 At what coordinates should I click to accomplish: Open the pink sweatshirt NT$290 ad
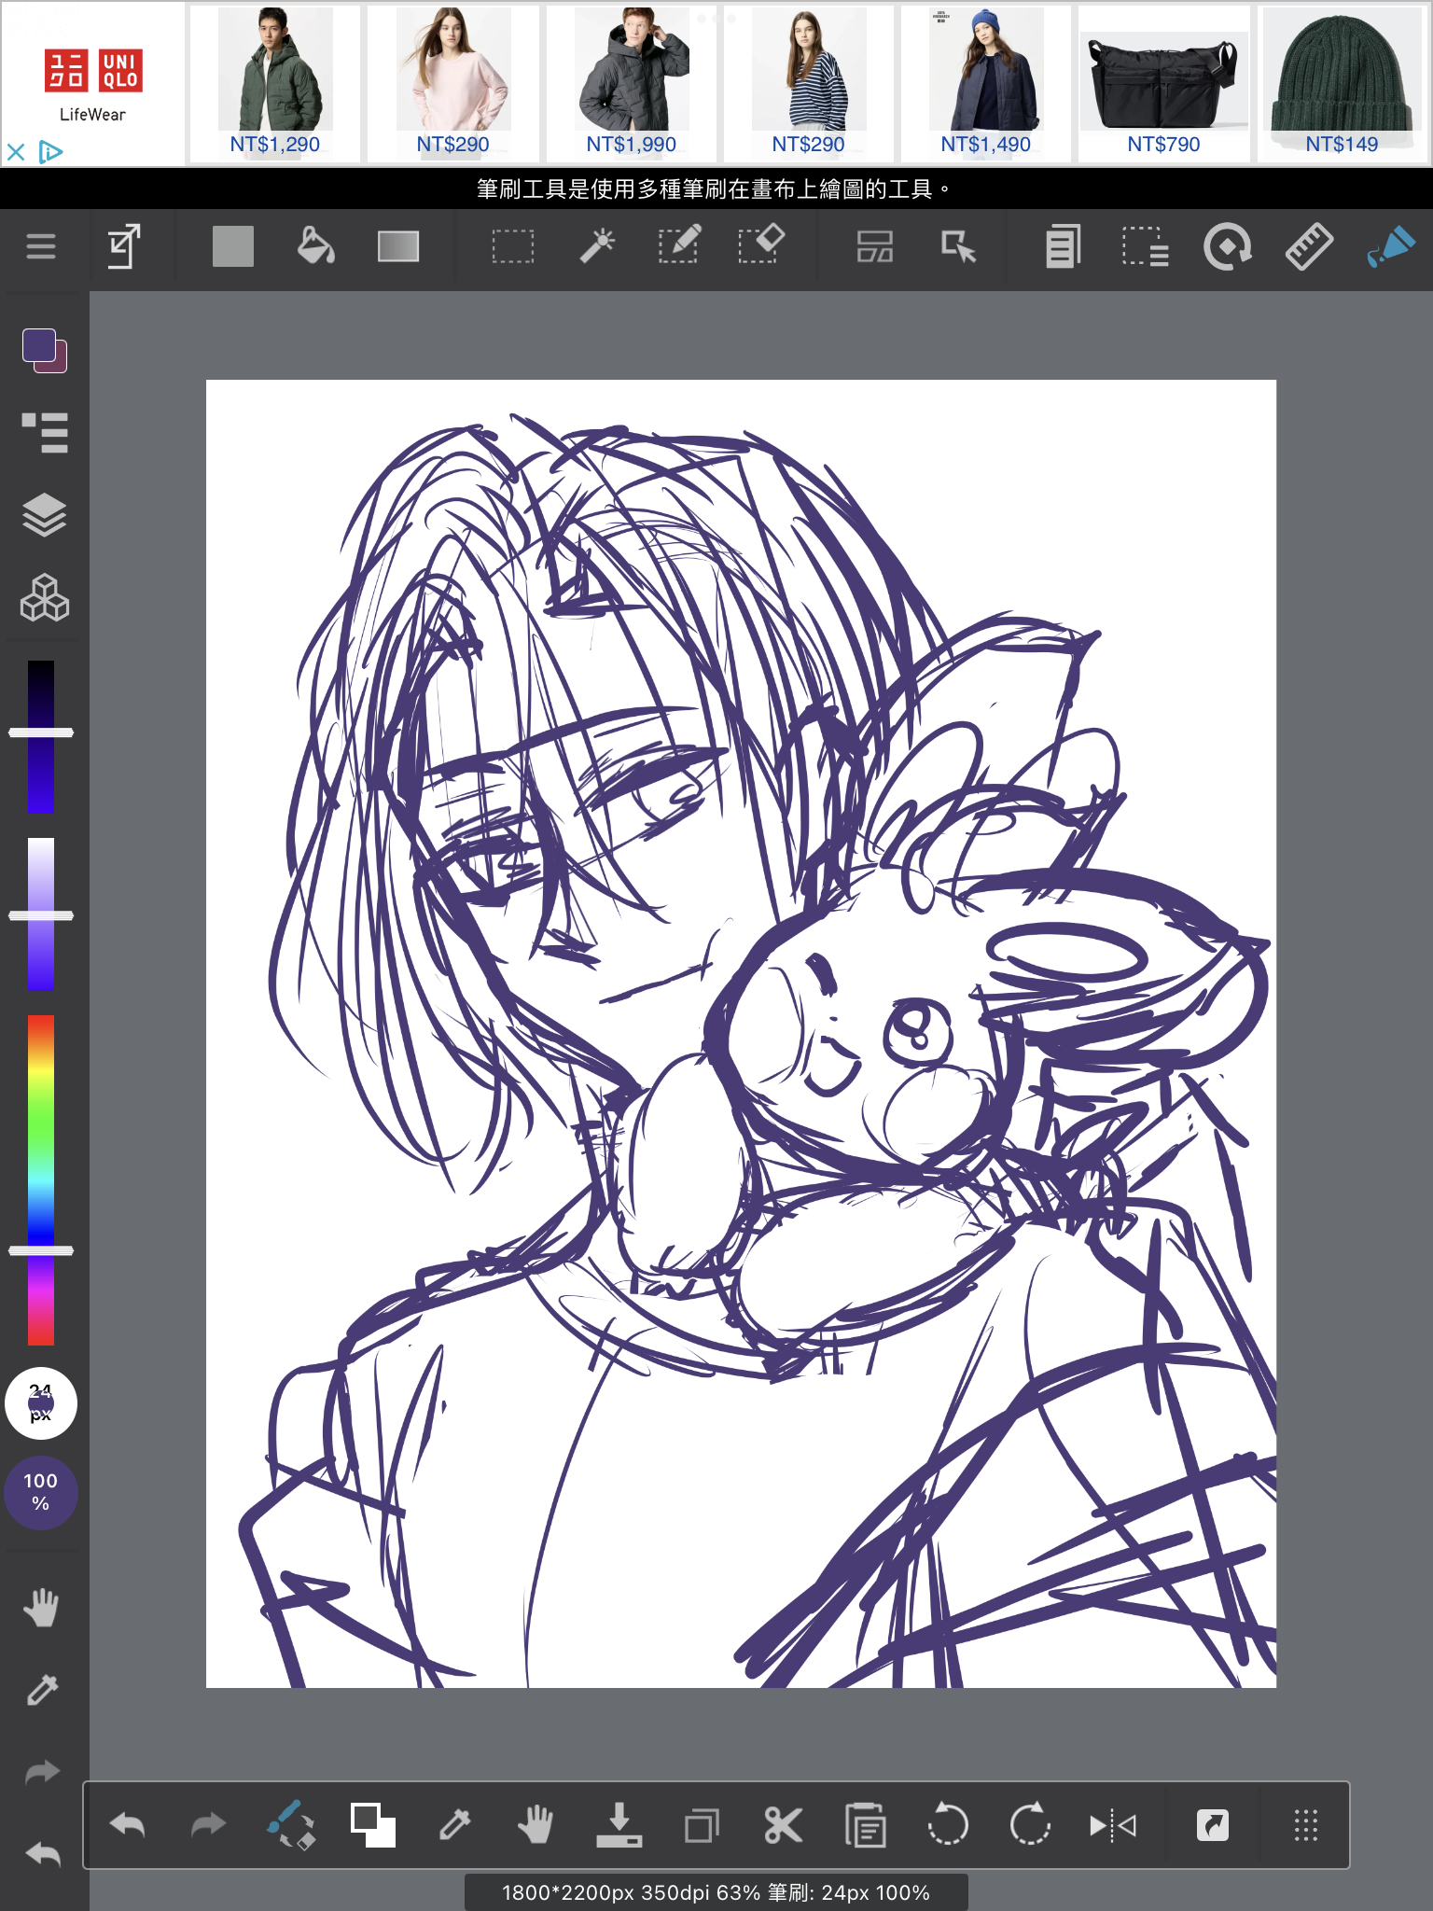[x=452, y=83]
